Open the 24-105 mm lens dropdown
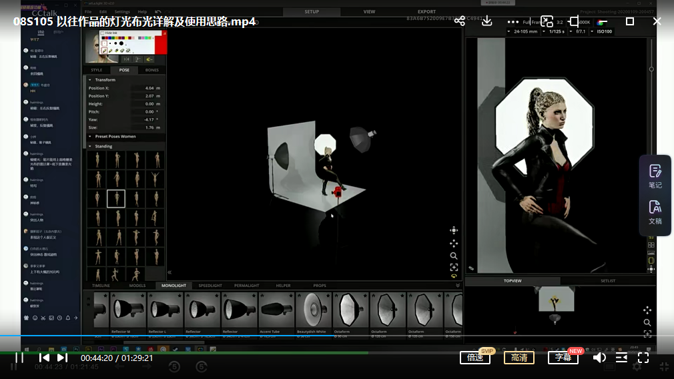The width and height of the screenshot is (674, 379). [523, 31]
